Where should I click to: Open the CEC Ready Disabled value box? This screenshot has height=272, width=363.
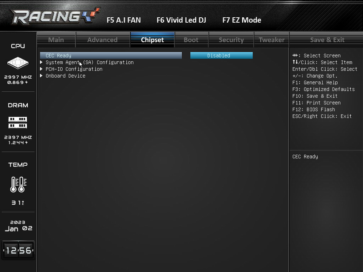point(221,55)
